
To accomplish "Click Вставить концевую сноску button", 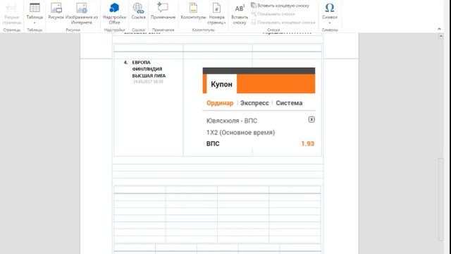I will [x=280, y=6].
